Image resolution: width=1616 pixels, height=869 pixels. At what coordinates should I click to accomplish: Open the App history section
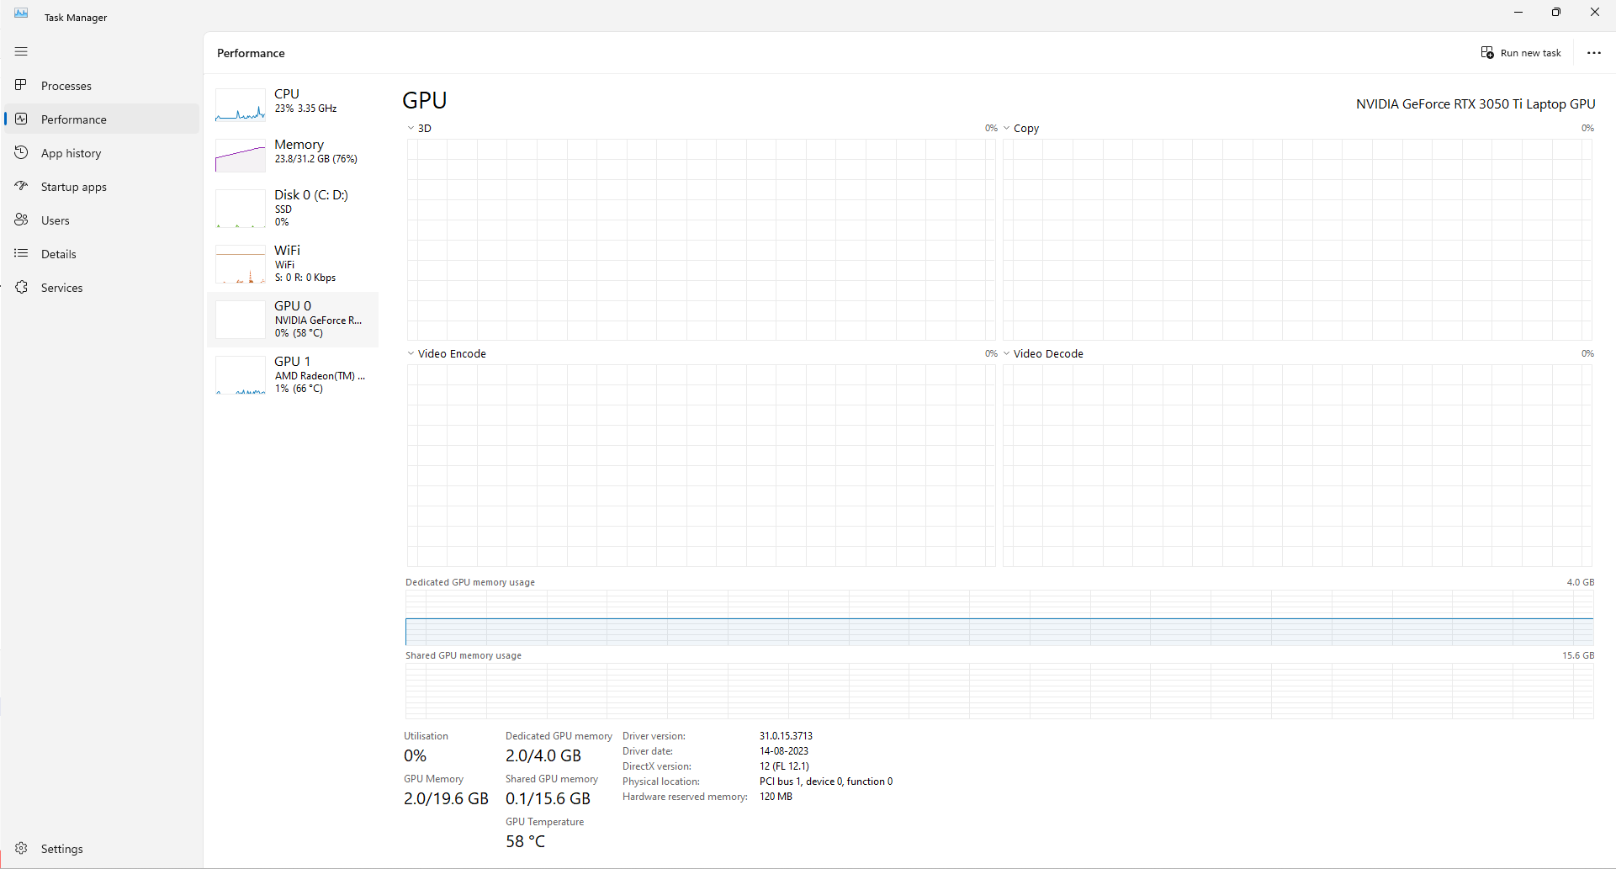pyautogui.click(x=71, y=152)
